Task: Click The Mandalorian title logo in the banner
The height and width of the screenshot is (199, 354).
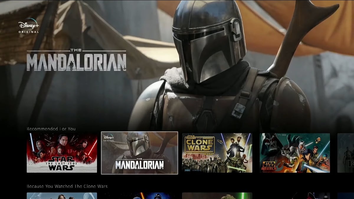Action: click(x=76, y=60)
